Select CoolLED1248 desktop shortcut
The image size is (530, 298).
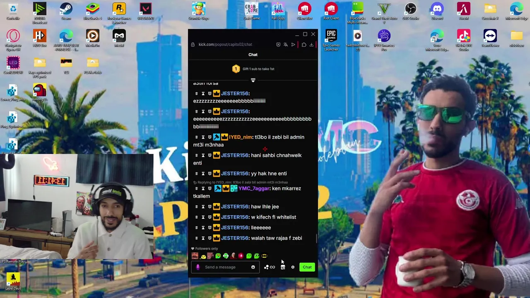[13, 65]
